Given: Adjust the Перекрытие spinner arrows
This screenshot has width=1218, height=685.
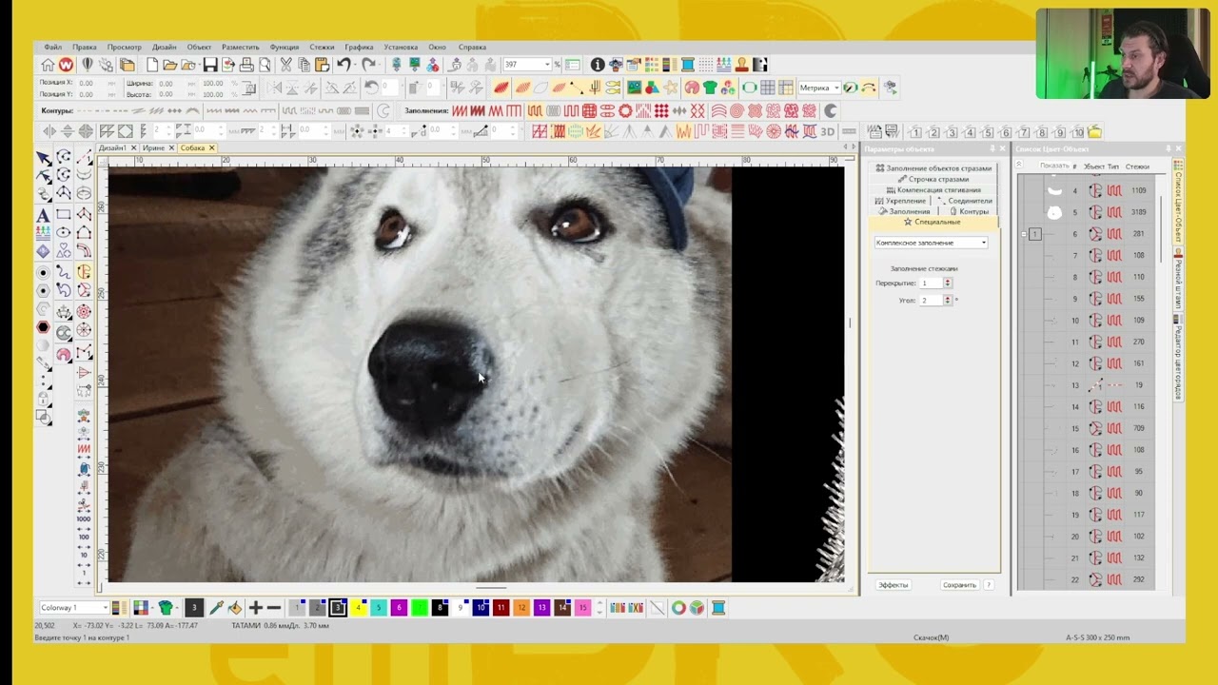Looking at the screenshot, I should (947, 284).
